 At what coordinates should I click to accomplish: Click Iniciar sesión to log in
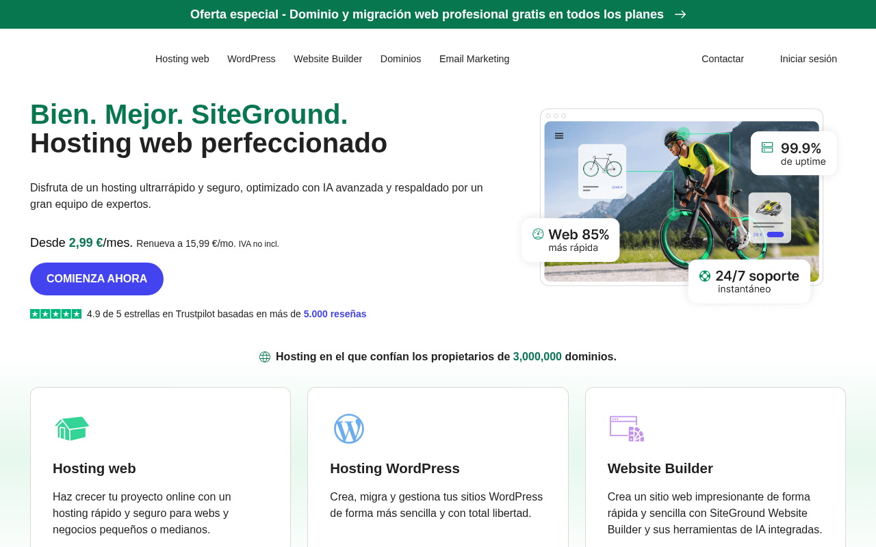tap(808, 59)
